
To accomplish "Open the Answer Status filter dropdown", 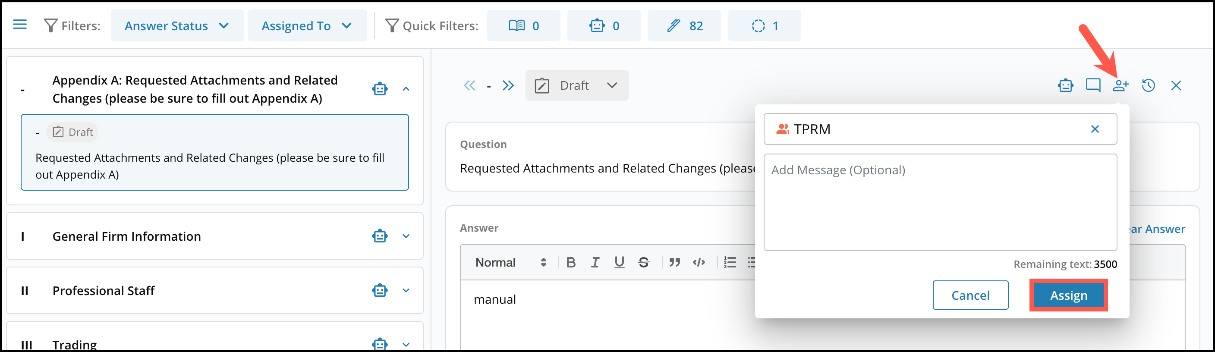I will (x=177, y=25).
